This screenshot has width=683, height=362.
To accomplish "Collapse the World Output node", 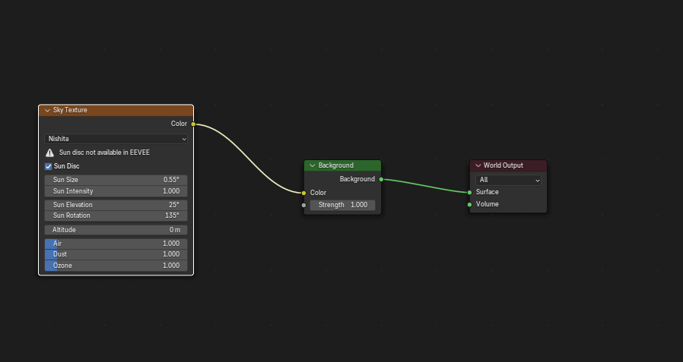I will [x=478, y=165].
